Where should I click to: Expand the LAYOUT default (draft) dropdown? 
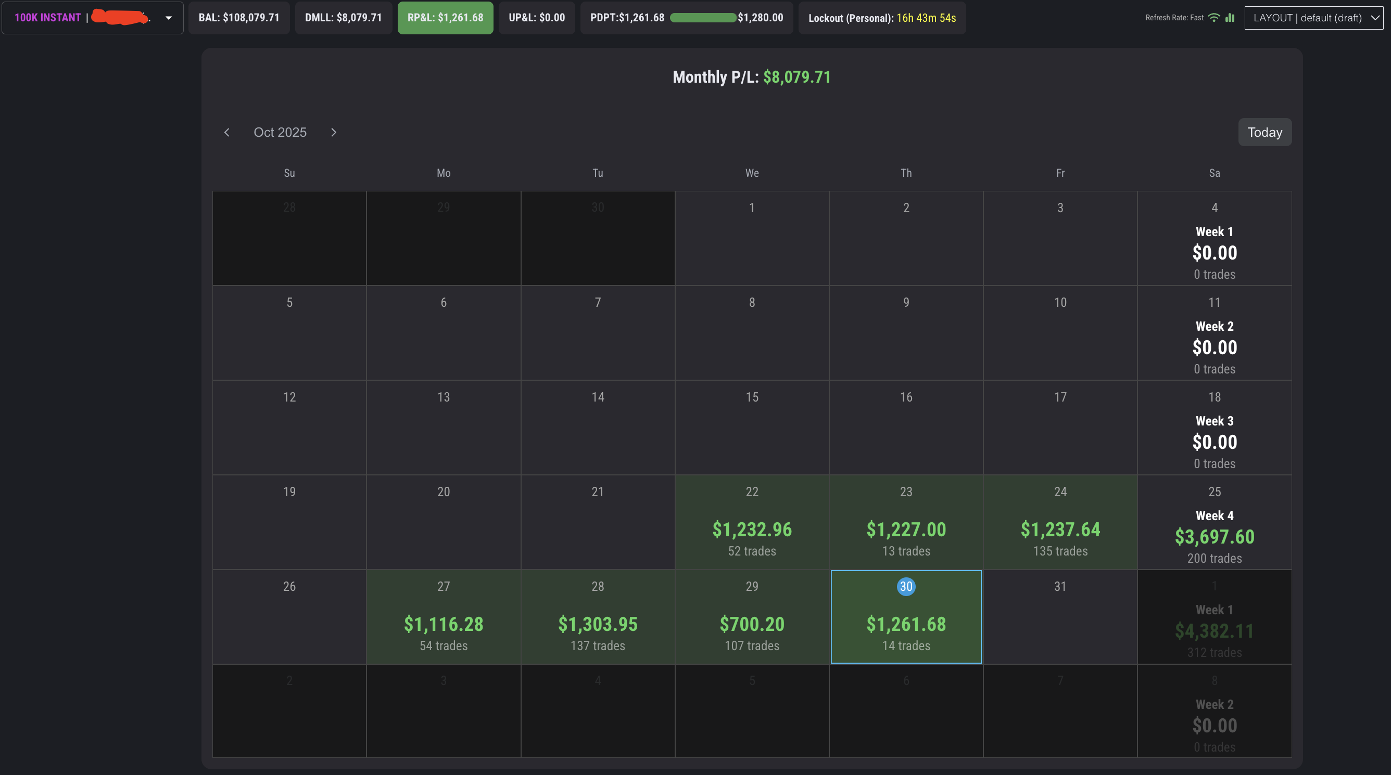[x=1313, y=18]
